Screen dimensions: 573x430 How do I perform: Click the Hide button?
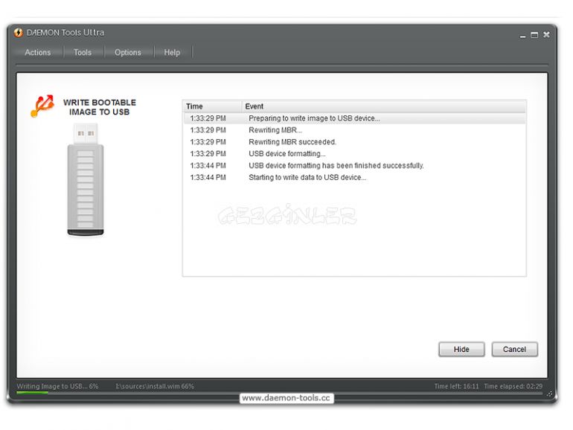click(x=461, y=349)
